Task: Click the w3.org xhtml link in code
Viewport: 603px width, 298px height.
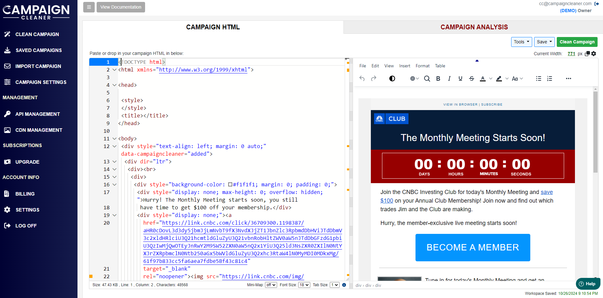Action: pos(203,70)
